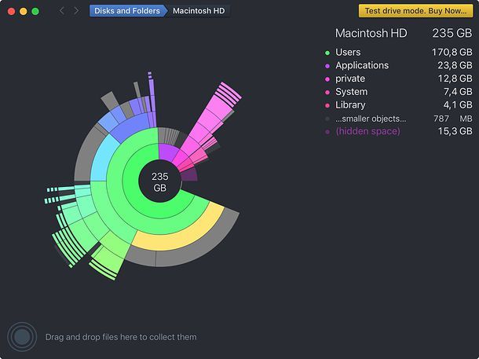
Task: Click the green dot beside Users
Action: (327, 53)
